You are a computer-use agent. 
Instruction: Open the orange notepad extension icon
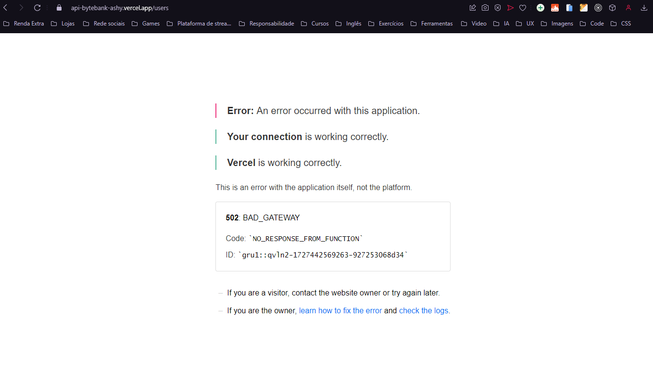pos(584,8)
